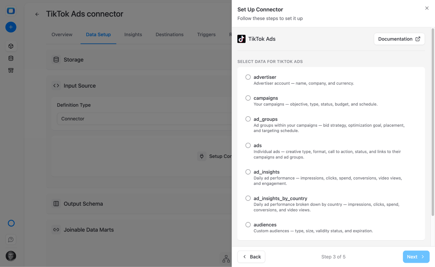This screenshot has width=435, height=267.
Task: Select the ad_insights radio option
Action: [x=248, y=172]
